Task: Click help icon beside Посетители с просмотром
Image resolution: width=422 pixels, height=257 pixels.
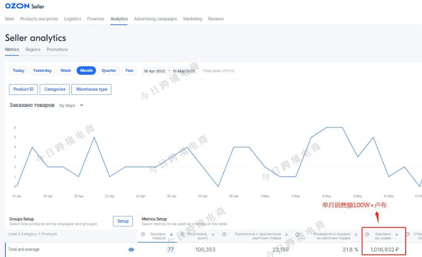Action: point(224,234)
